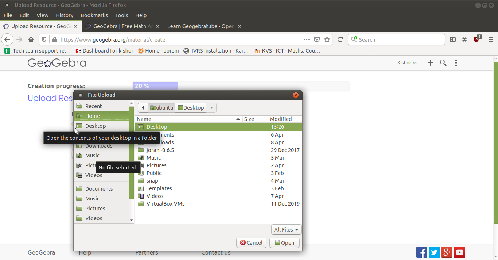The width and height of the screenshot is (498, 260).
Task: Select the VirtualBox VMs folder
Action: (x=219, y=204)
